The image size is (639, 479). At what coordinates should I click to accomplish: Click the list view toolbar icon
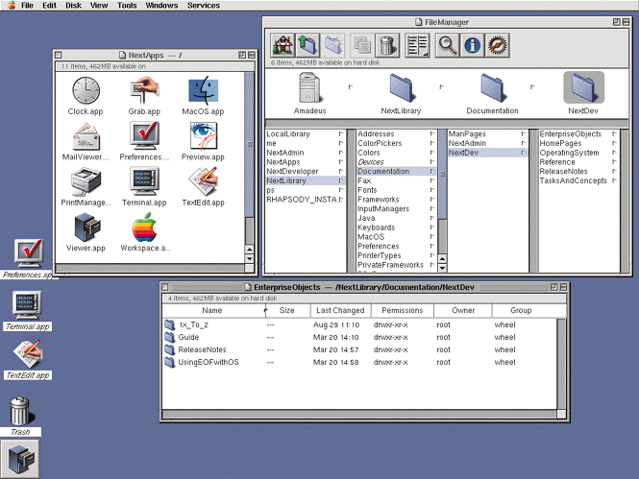[417, 45]
